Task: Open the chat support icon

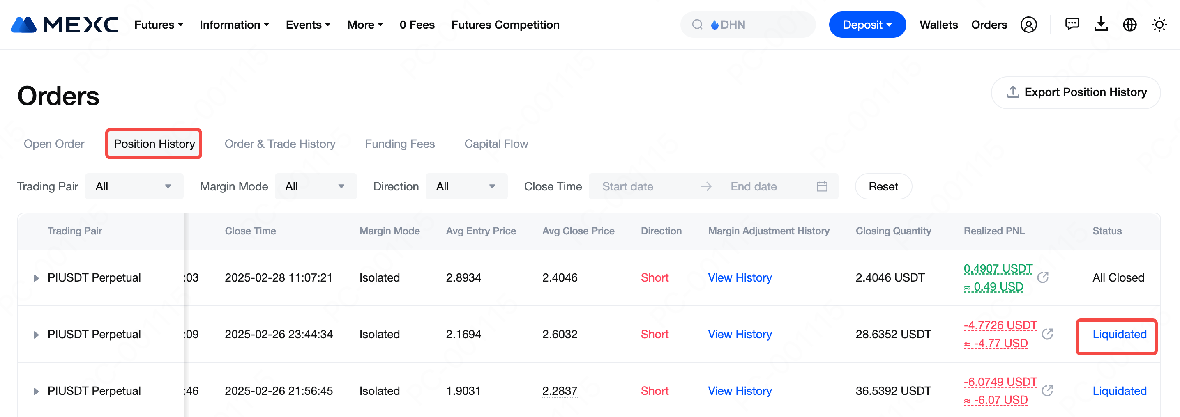Action: click(x=1072, y=24)
